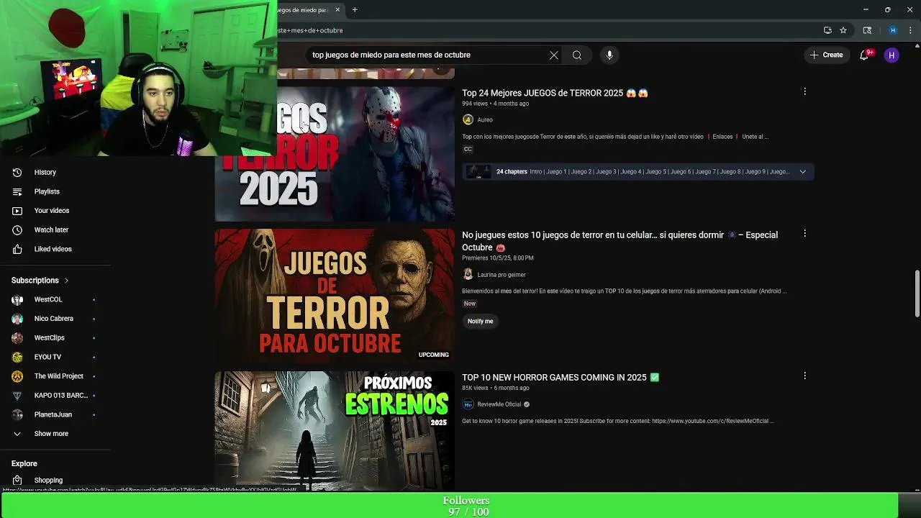Click the Create button
The image size is (921, 518).
(x=826, y=55)
